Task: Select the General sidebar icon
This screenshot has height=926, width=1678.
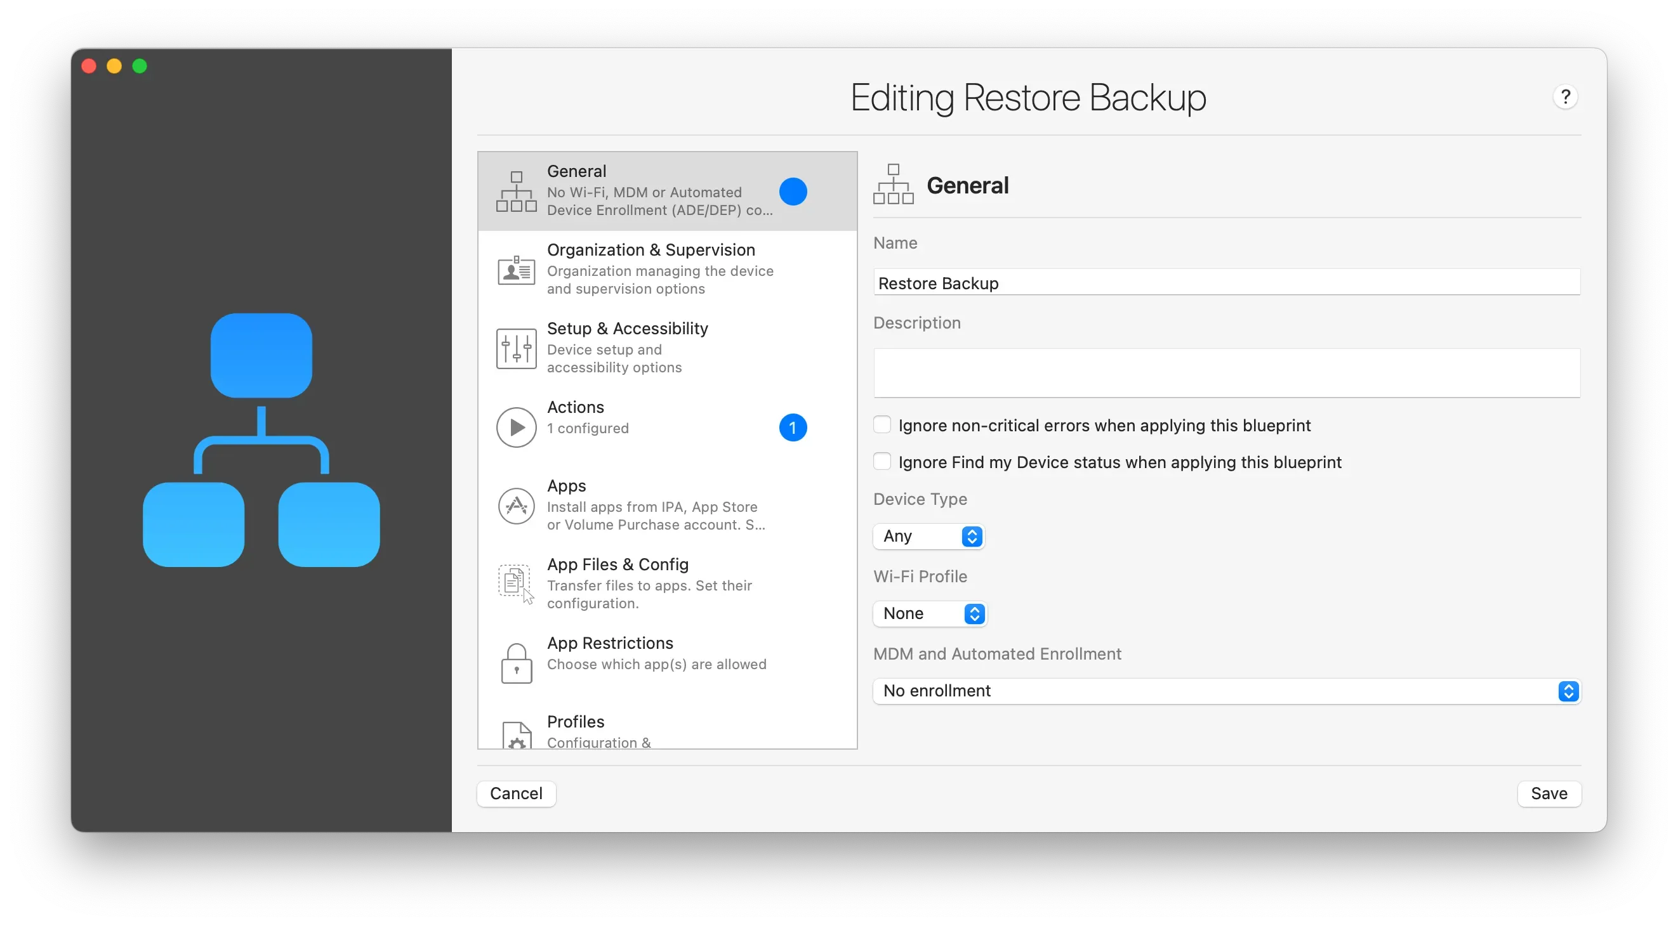Action: 516,191
